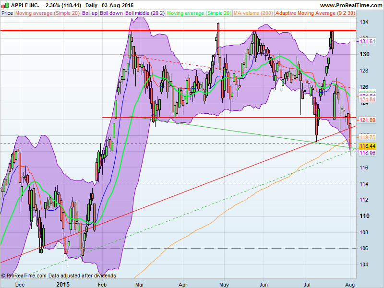The height and width of the screenshot is (288, 384).
Task: Click the Adaptive Moving Average (9 2 30) label
Action: coord(315,13)
